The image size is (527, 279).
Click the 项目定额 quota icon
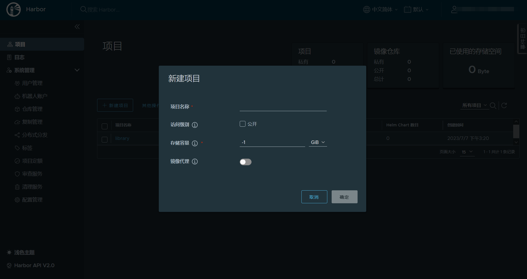[17, 161]
